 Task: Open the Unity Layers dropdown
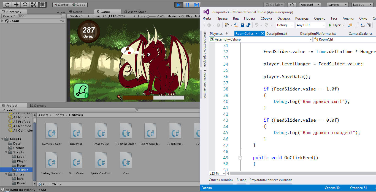tap(338, 5)
